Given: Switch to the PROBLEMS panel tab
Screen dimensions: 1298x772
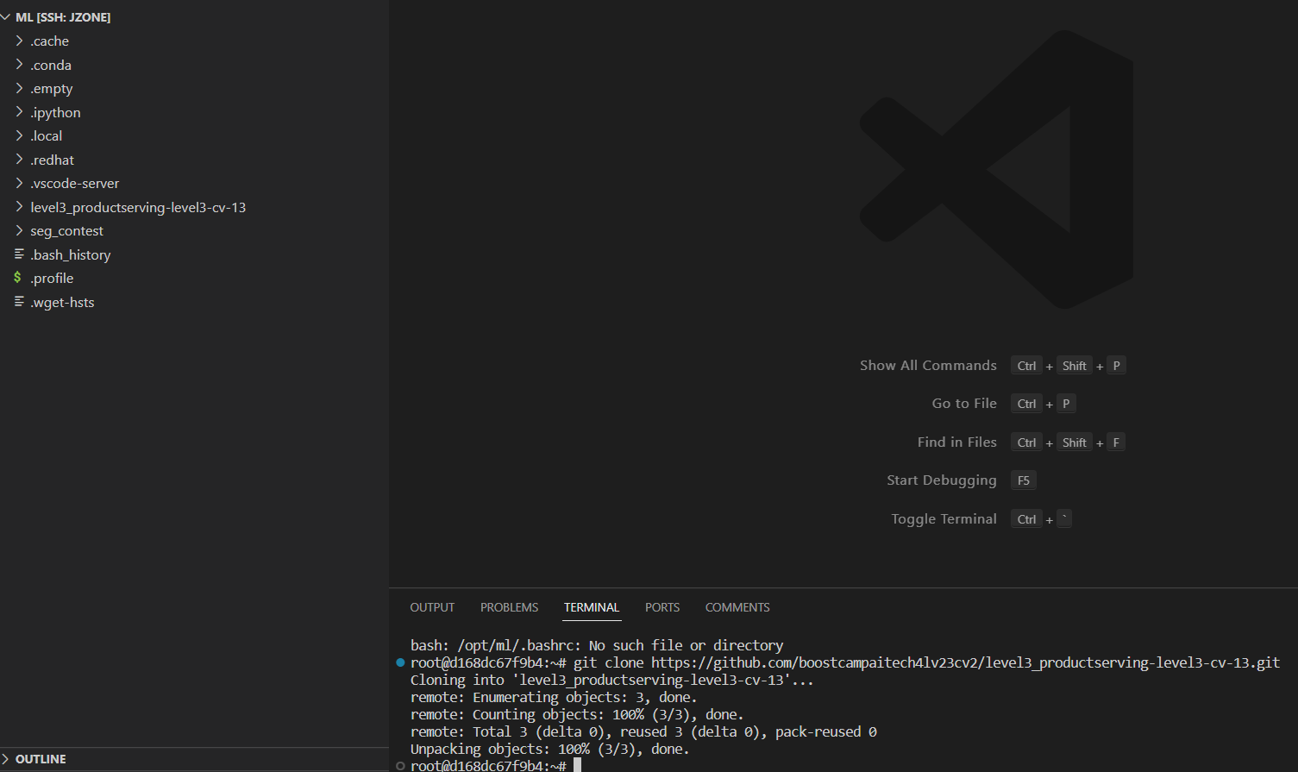Looking at the screenshot, I should click(509, 607).
